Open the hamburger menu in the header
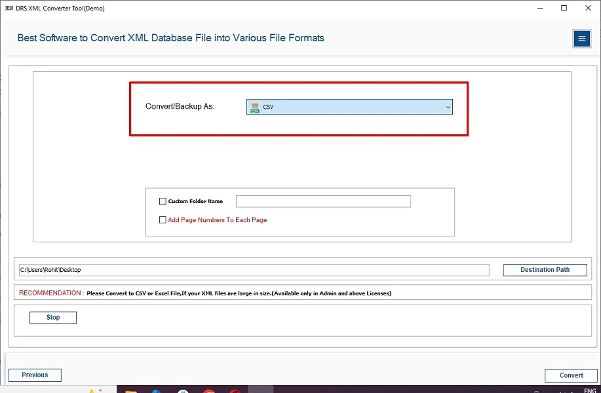 point(581,39)
